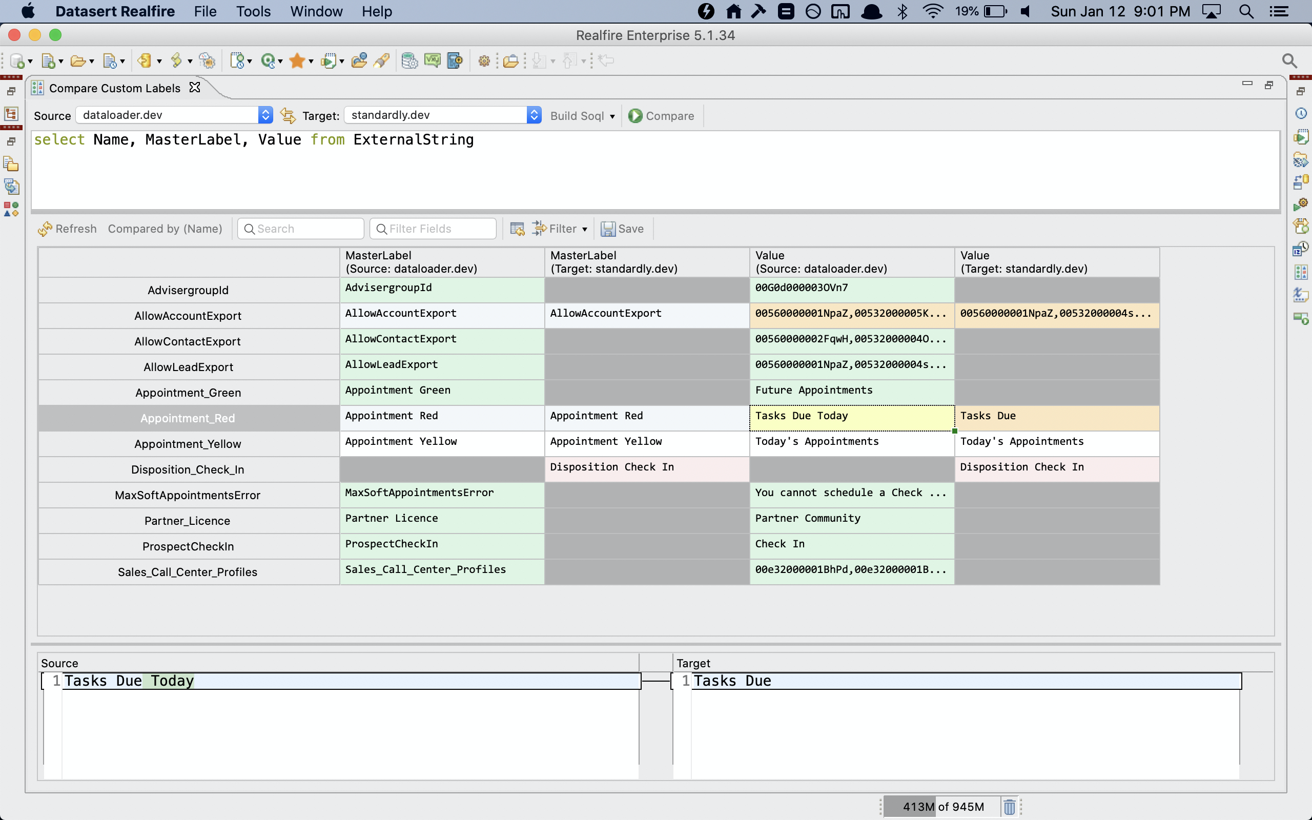The image size is (1312, 820).
Task: Click the compare grid icon in right sidebar
Action: click(x=1301, y=272)
